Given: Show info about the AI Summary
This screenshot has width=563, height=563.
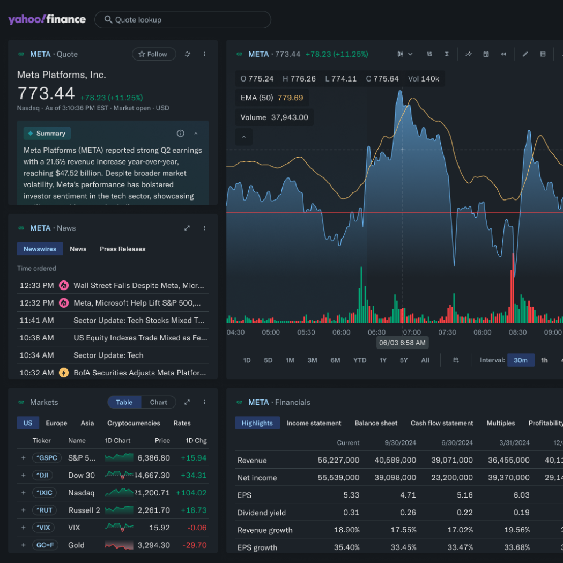Looking at the screenshot, I should [180, 134].
